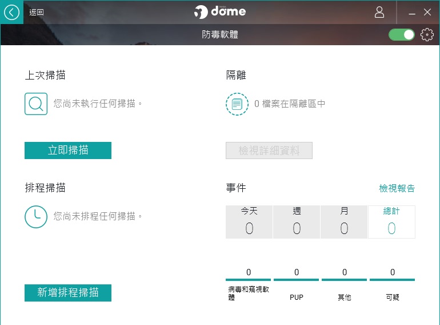Image resolution: width=440 pixels, height=325 pixels.
Task: Minimize the Dome window
Action: (x=412, y=13)
